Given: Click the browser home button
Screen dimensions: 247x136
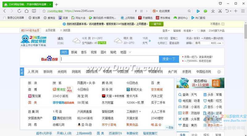Looking at the screenshot, I should coord(27,11).
